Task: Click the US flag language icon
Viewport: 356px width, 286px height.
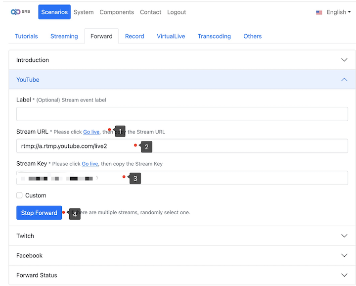Action: point(319,12)
